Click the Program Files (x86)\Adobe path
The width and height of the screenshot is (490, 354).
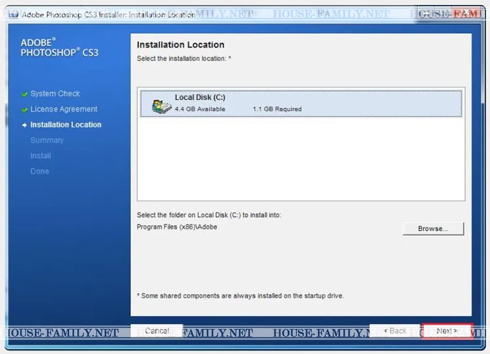[x=177, y=227]
